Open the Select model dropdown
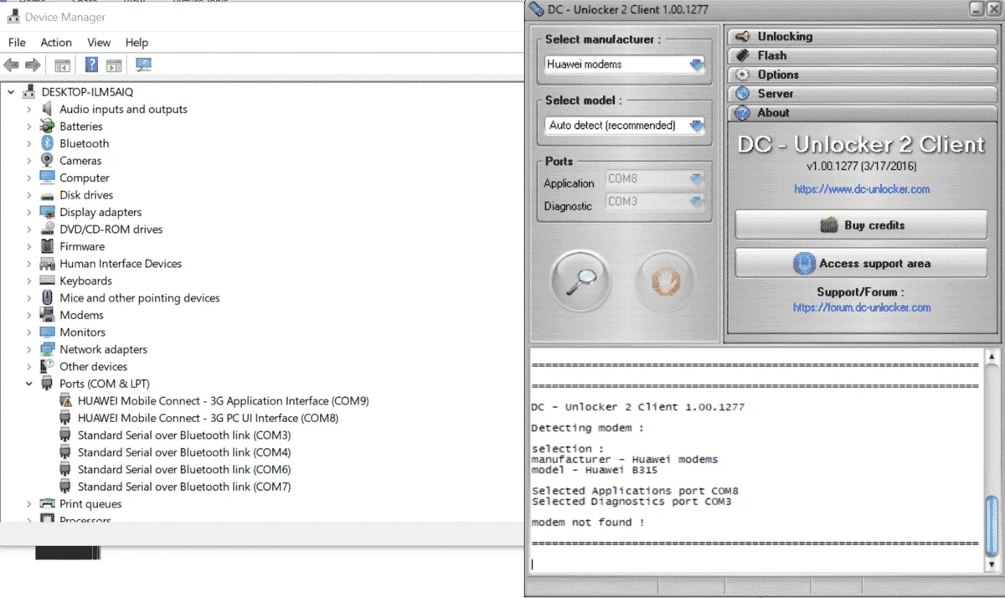The height and width of the screenshot is (598, 1005). tap(624, 126)
